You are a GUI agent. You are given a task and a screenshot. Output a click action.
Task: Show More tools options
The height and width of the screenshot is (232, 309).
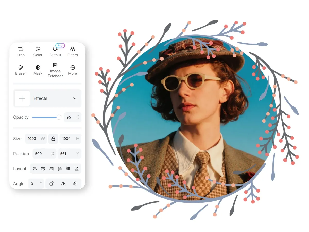pos(73,70)
